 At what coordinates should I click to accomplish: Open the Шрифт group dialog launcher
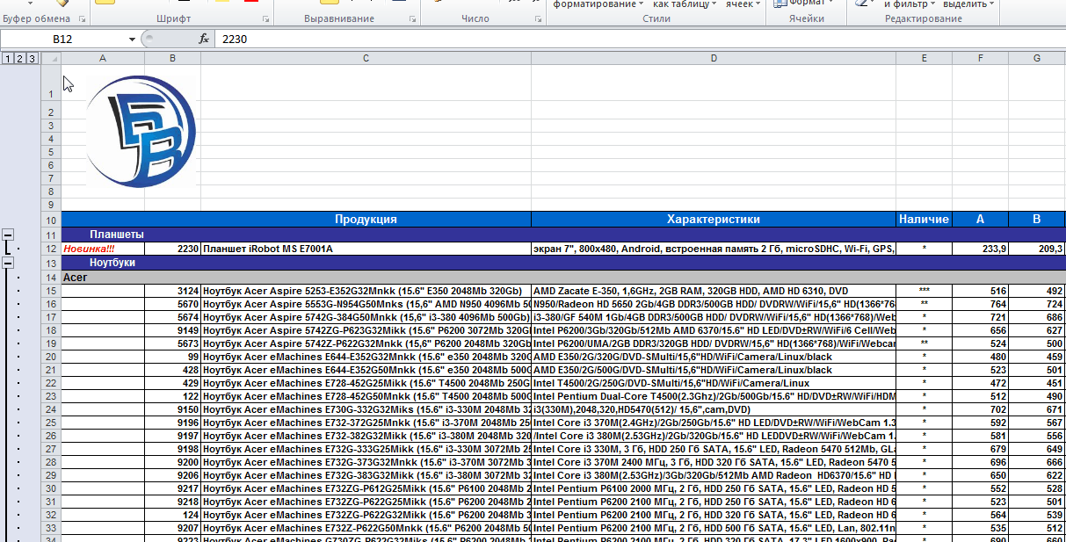pyautogui.click(x=265, y=18)
